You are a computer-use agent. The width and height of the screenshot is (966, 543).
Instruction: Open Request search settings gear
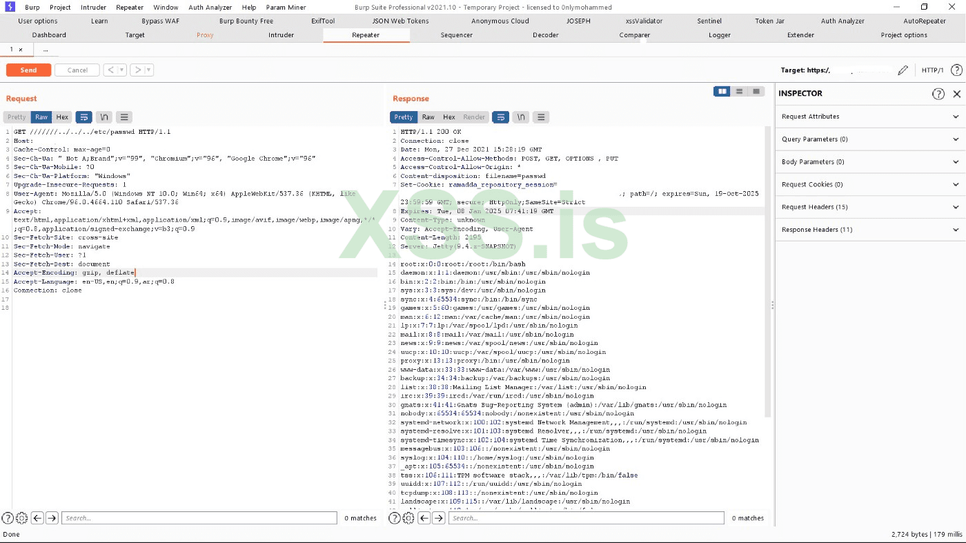click(21, 518)
